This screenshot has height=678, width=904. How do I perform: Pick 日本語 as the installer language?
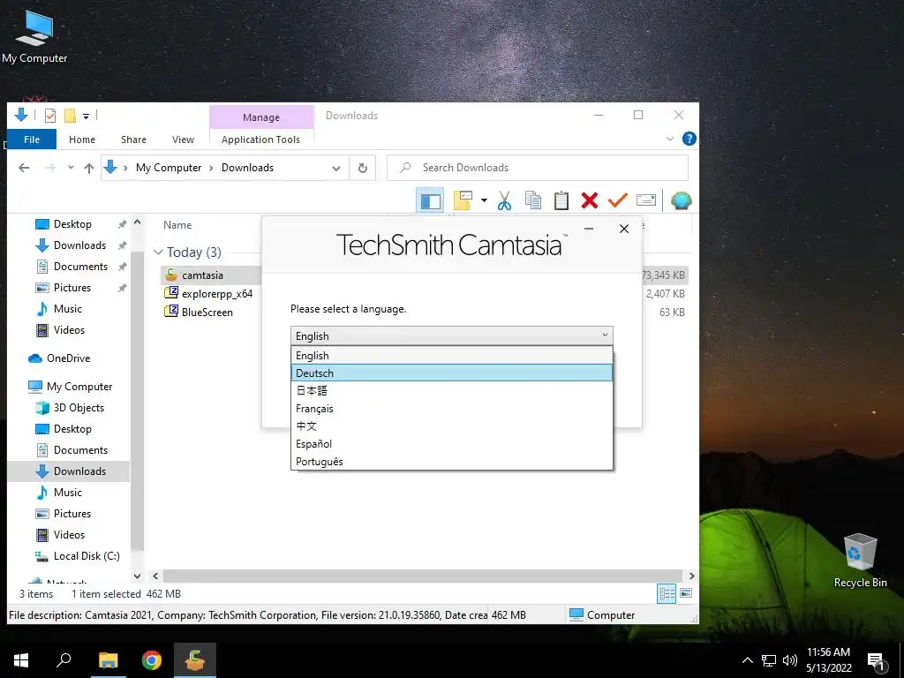coord(451,391)
